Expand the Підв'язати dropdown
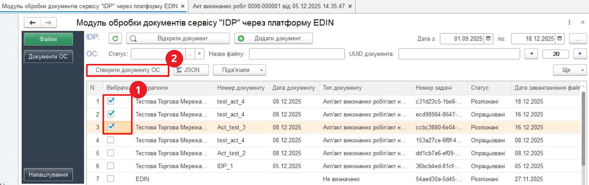The image size is (589, 185). click(x=261, y=70)
